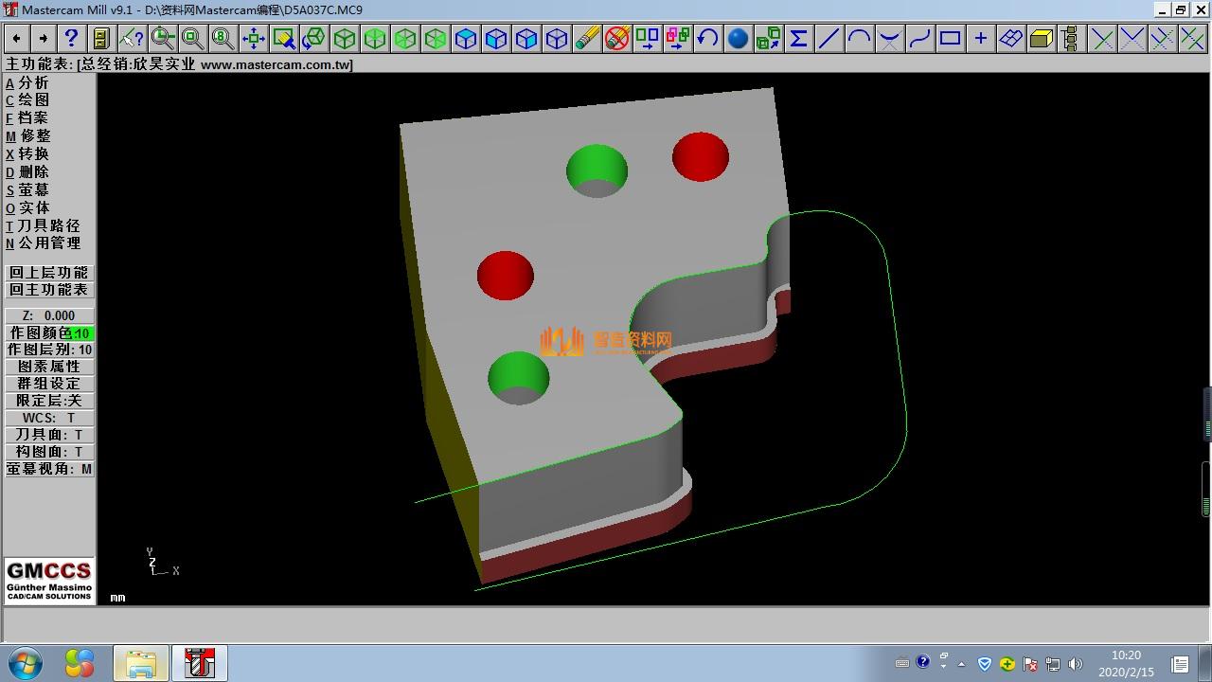The height and width of the screenshot is (682, 1212).
Task: Toggle the 限定层:关 layer limit setting
Action: pos(49,401)
